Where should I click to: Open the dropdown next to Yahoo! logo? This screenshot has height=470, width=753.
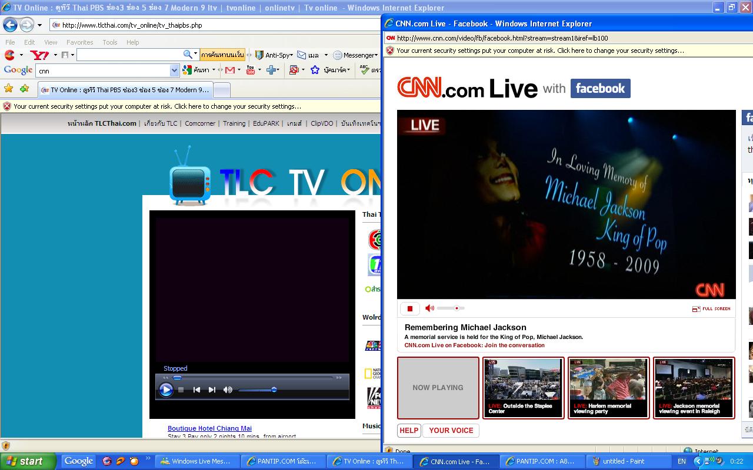55,55
